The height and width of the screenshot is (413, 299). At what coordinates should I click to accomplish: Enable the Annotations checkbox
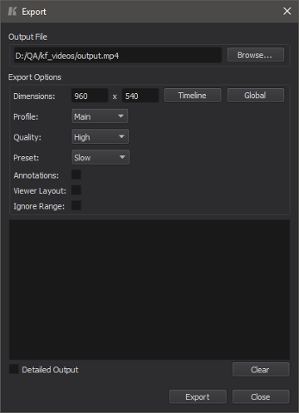[x=76, y=175]
